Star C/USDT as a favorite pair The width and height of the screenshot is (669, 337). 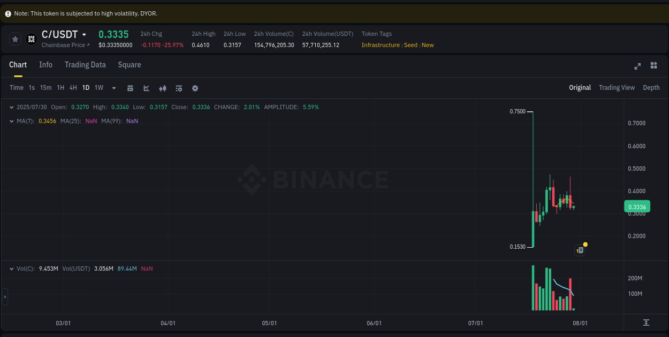(x=15, y=39)
